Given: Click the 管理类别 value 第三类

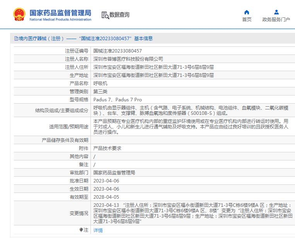Looking at the screenshot, I should tap(101, 91).
